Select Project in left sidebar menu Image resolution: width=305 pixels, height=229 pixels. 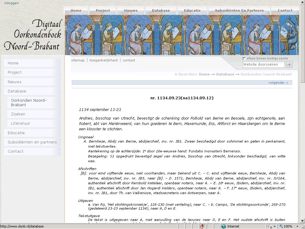click(x=32, y=72)
